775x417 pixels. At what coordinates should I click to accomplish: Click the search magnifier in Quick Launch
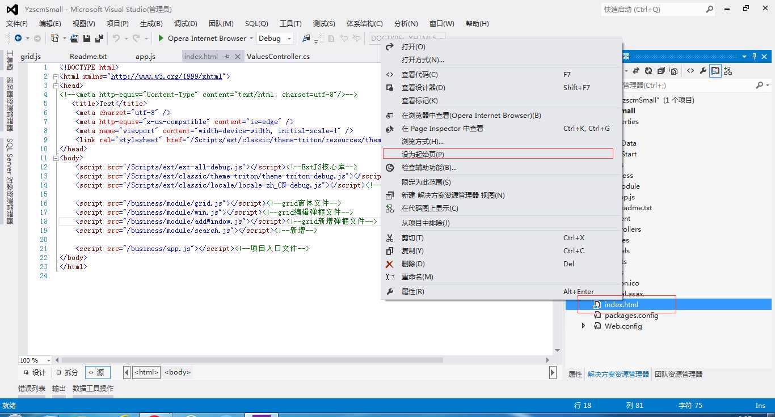click(x=709, y=9)
